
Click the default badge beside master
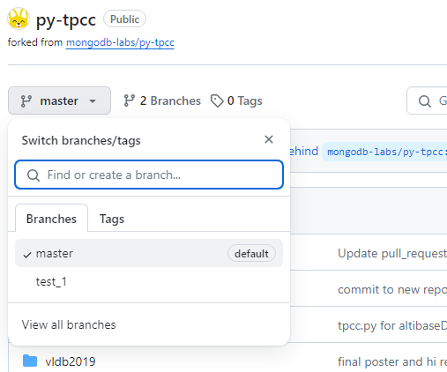tap(251, 253)
